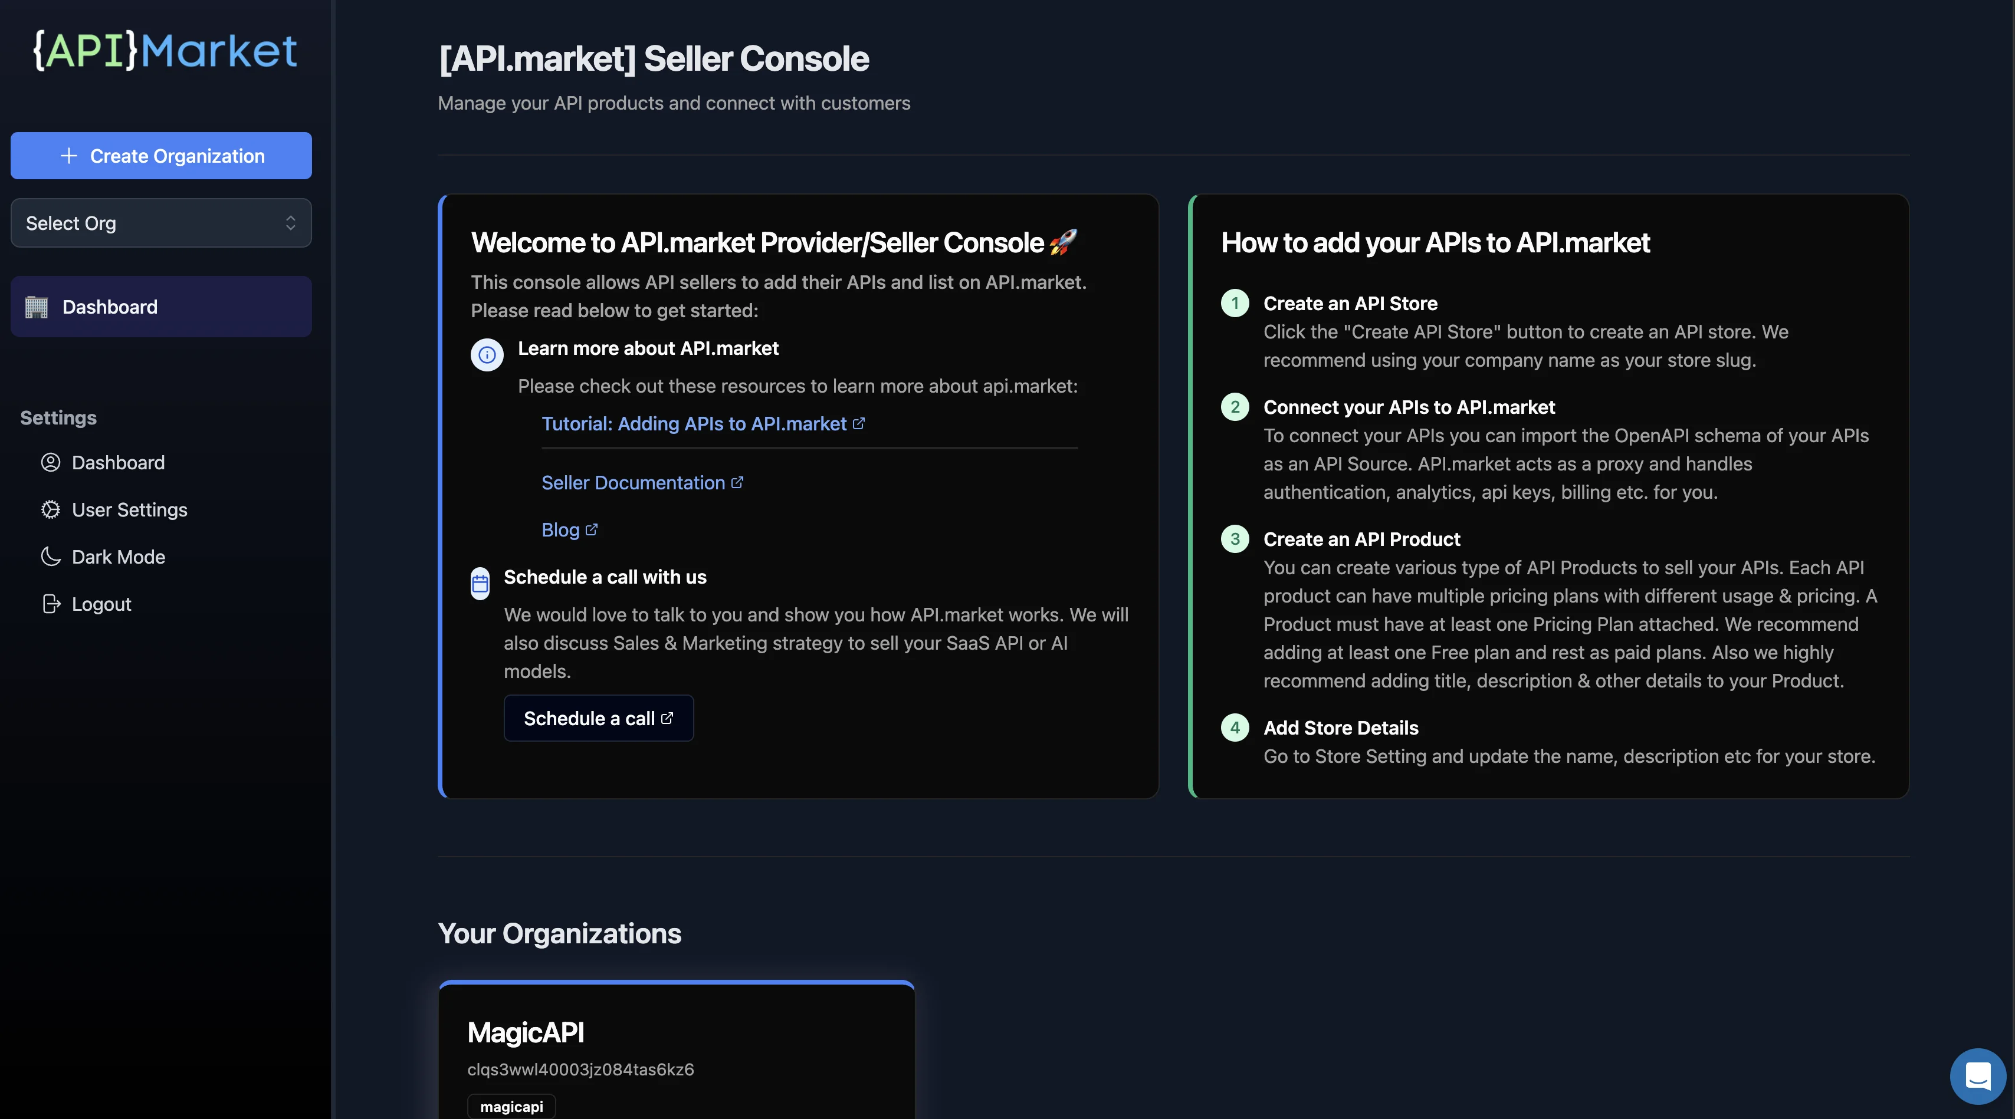Click the magicapi tag badge

(511, 1105)
